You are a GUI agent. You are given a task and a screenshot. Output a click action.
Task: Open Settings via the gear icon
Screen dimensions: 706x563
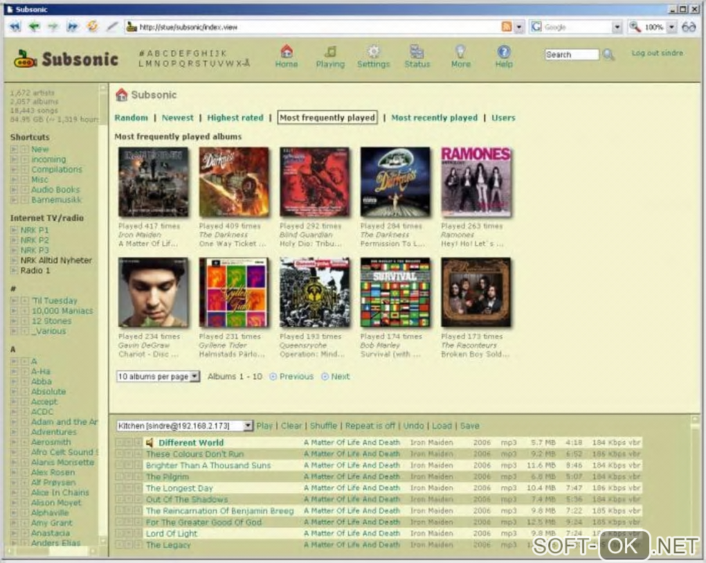pos(373,51)
